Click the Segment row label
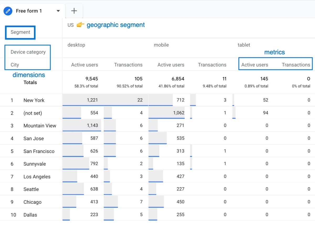This screenshot has width=315, height=234. (20, 32)
